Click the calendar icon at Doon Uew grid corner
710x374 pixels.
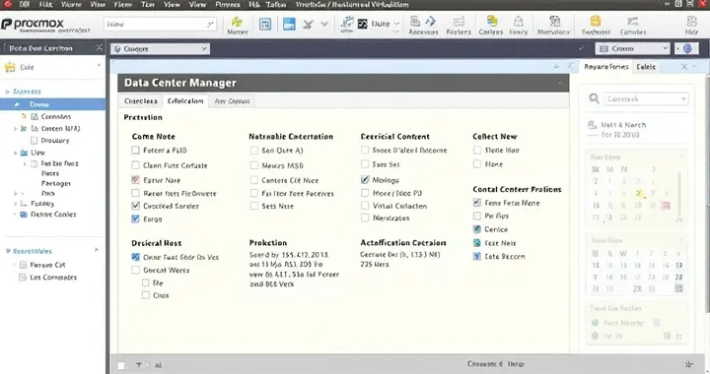point(678,288)
